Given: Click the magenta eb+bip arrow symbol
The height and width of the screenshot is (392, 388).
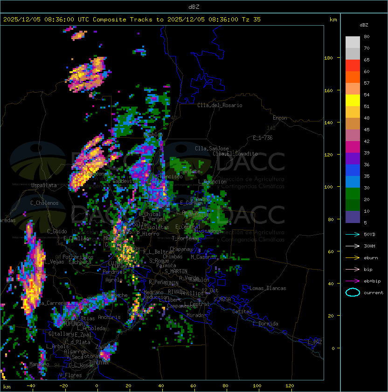Looking at the screenshot, I should (x=353, y=281).
